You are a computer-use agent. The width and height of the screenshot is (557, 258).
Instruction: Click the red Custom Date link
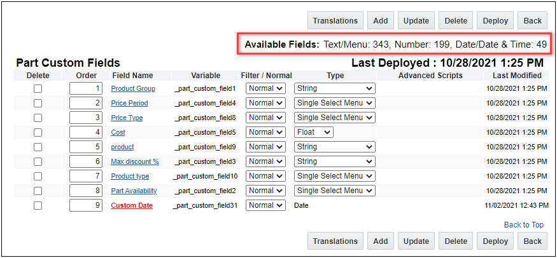coord(132,205)
